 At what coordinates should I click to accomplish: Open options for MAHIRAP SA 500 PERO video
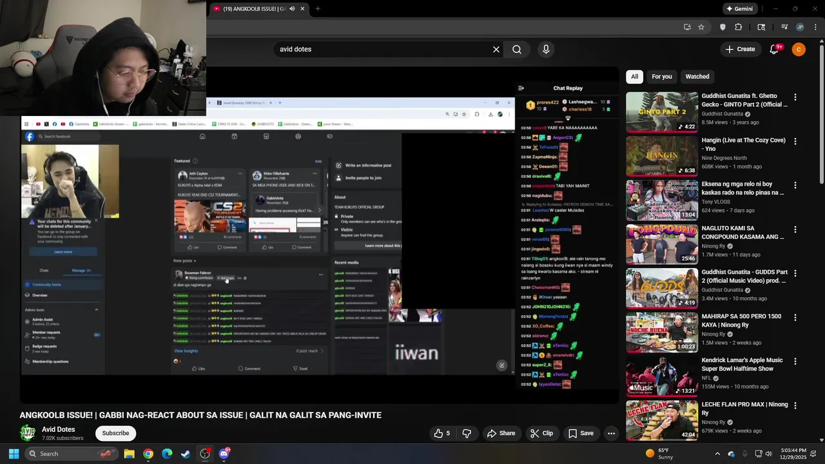795,318
